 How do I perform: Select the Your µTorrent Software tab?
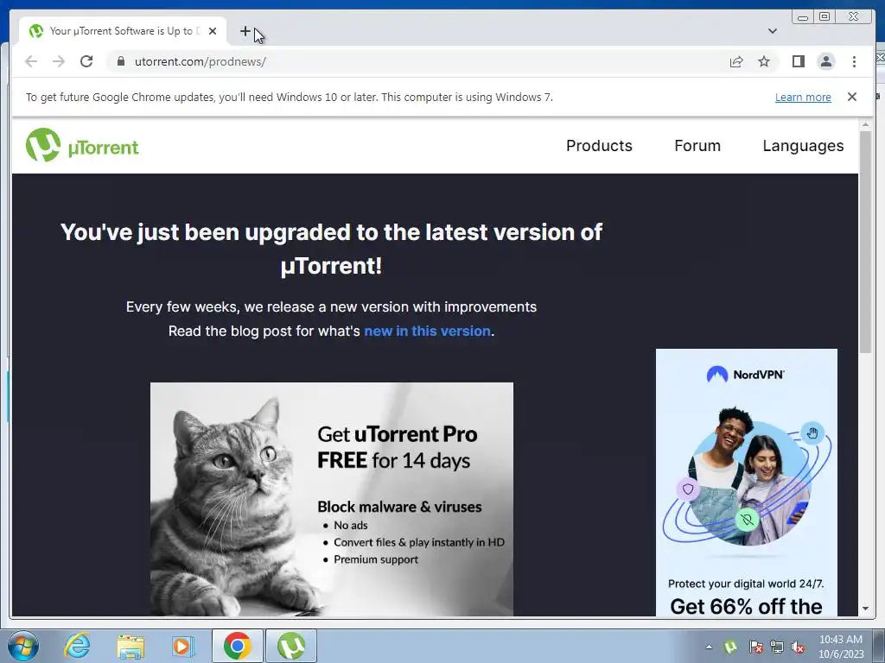[x=123, y=31]
